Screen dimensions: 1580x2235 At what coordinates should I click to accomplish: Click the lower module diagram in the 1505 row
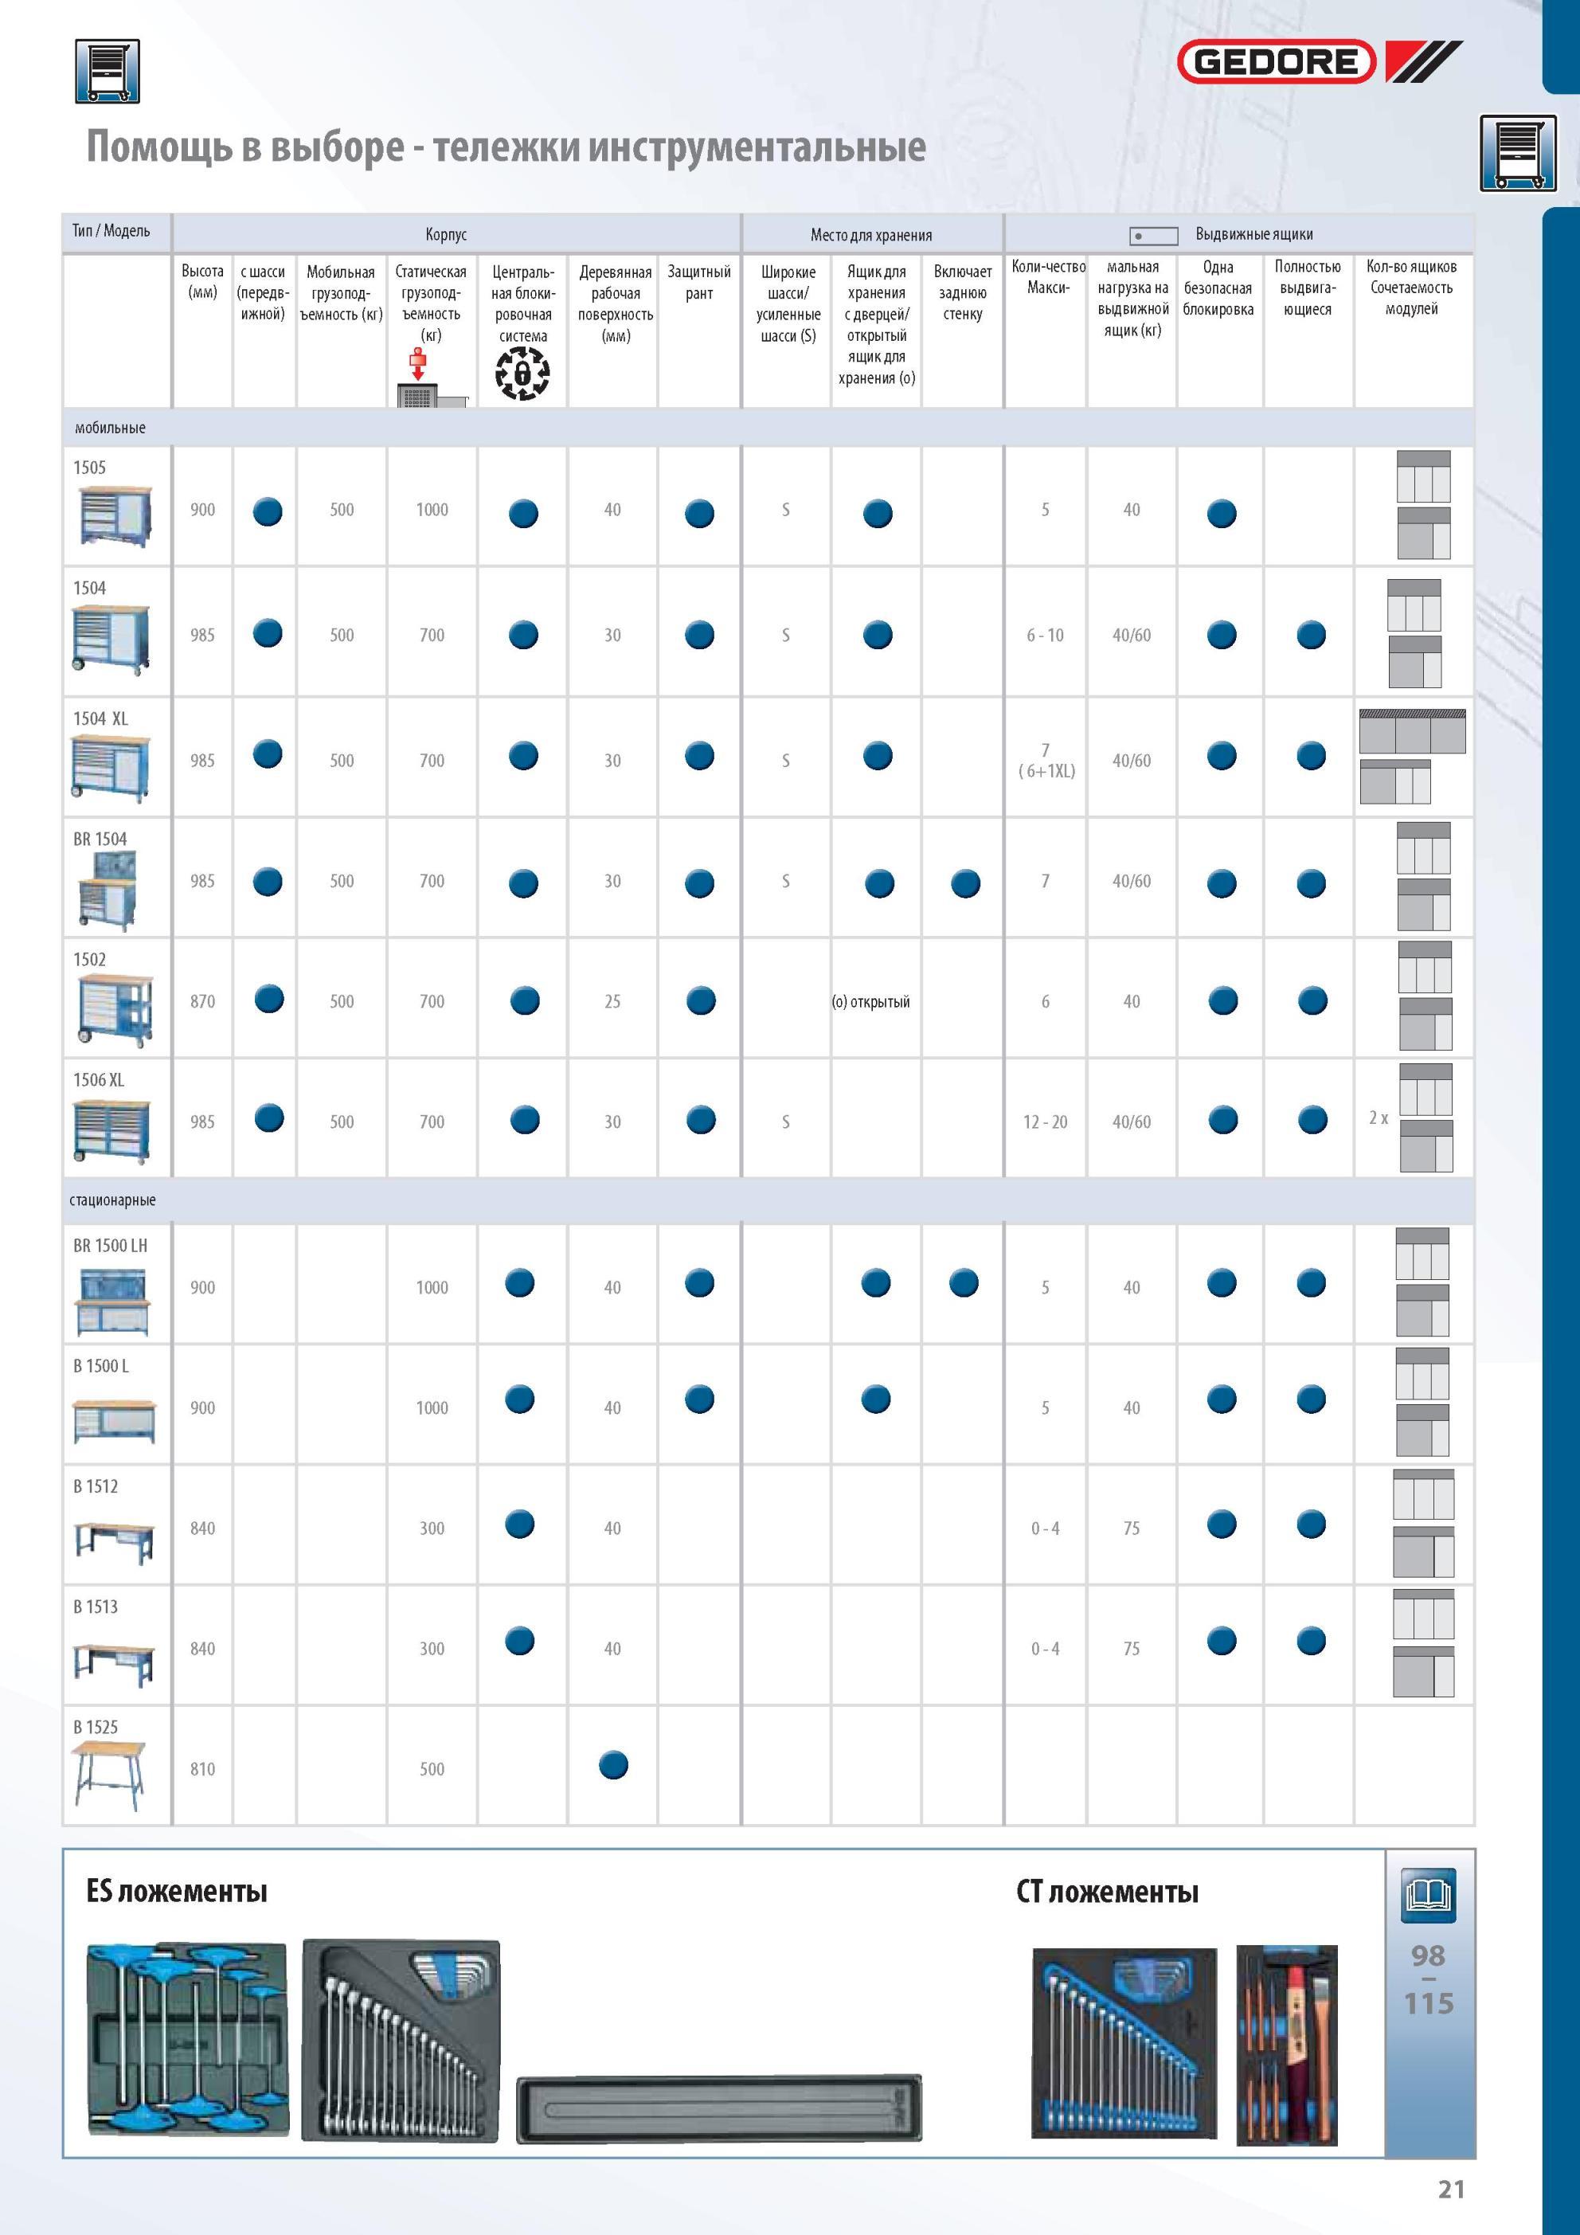(1423, 533)
